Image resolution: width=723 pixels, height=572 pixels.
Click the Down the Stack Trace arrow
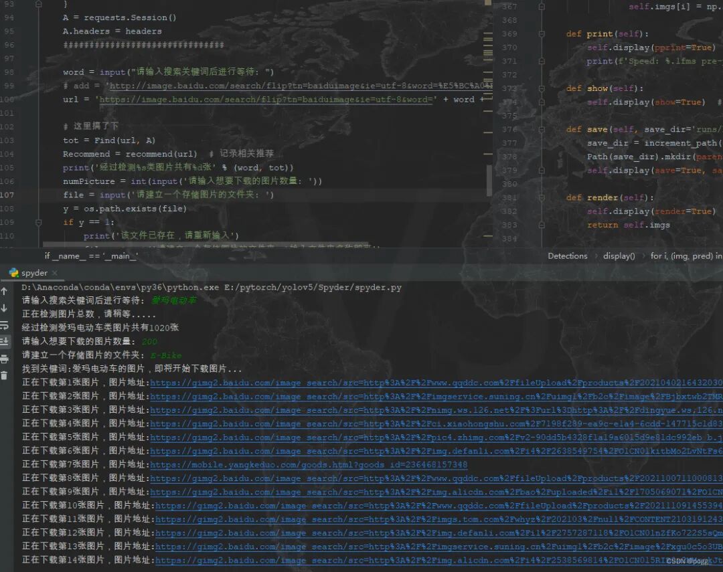pos(4,308)
